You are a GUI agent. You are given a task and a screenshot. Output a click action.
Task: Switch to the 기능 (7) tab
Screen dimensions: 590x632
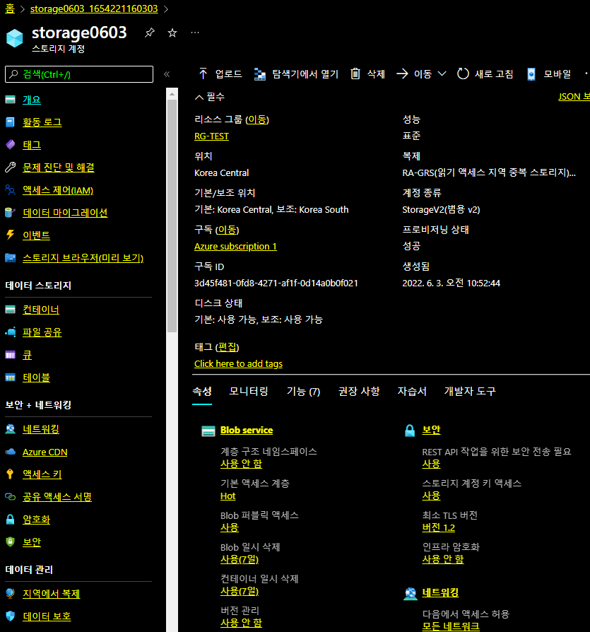click(303, 392)
